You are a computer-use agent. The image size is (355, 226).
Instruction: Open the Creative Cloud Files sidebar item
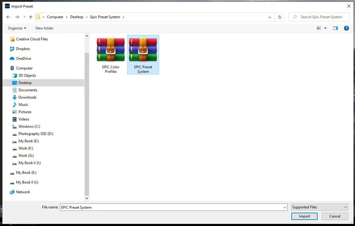32,39
